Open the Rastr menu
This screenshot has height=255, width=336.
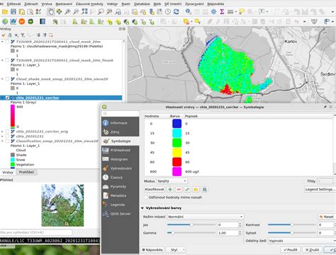tap(126, 4)
